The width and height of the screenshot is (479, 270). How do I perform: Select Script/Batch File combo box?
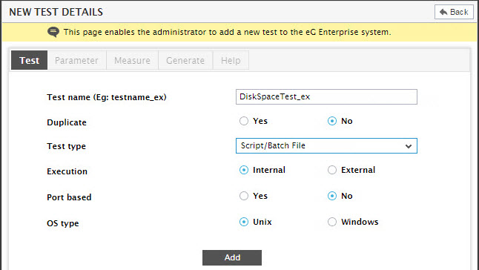click(326, 145)
